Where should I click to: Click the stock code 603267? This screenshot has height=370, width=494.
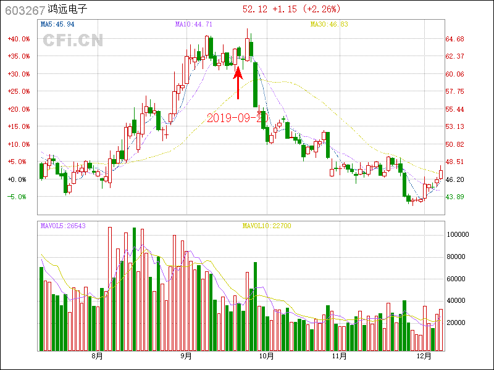25,10
